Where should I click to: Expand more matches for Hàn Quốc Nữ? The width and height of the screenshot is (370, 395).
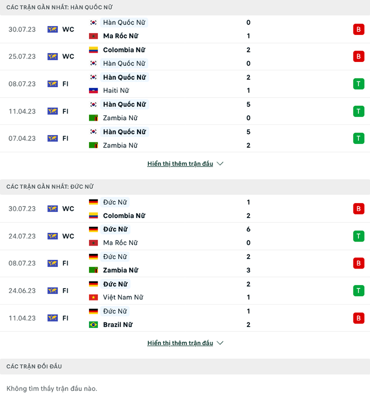tap(180, 163)
